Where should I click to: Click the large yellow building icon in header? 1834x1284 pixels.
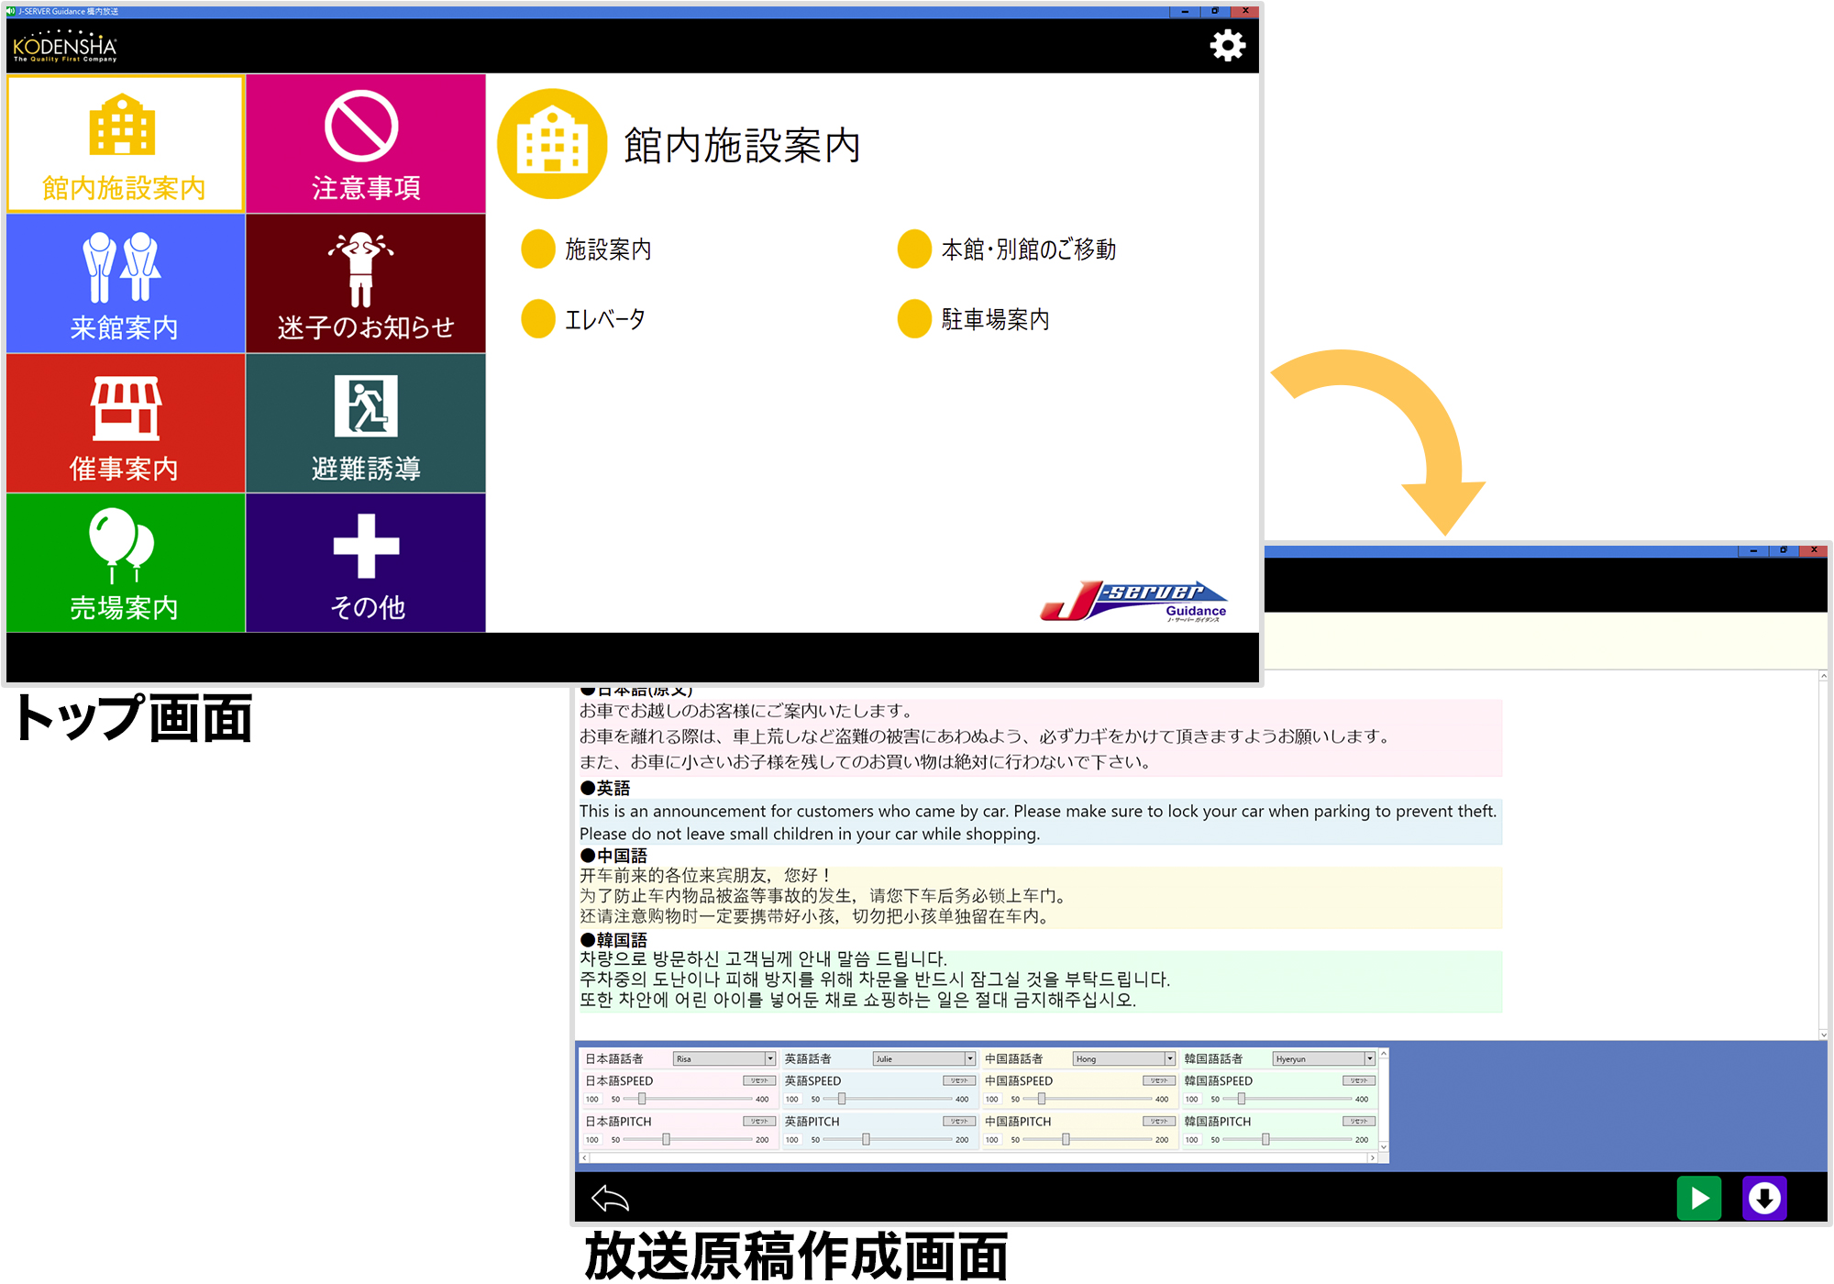(x=552, y=144)
